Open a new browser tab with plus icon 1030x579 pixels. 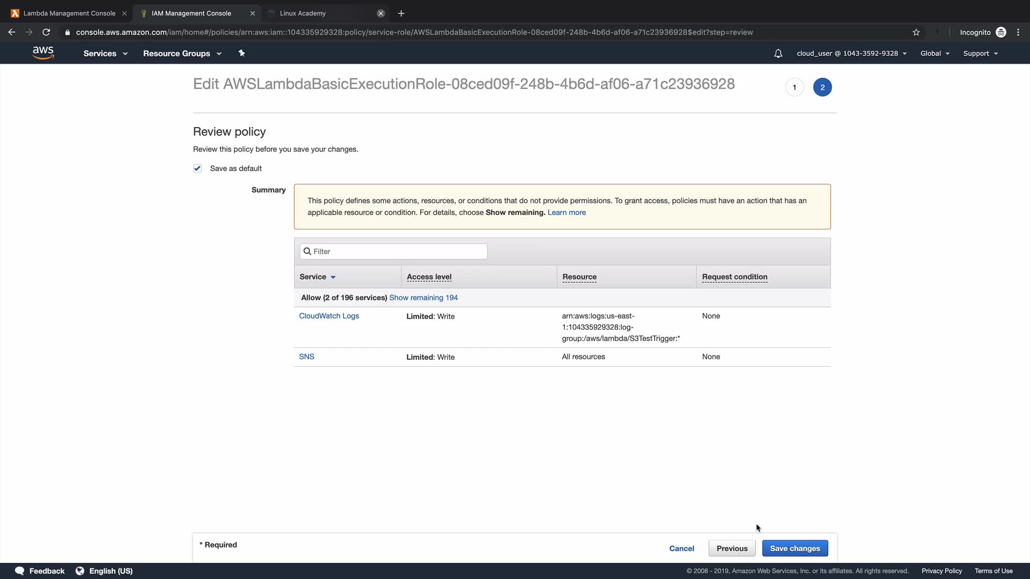coord(401,13)
